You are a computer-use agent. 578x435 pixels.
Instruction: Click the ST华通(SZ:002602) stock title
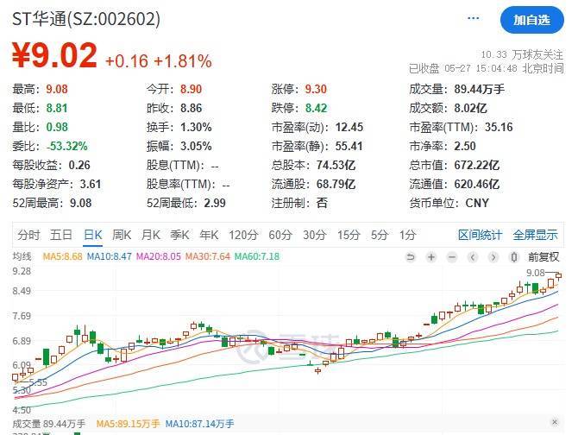(x=86, y=19)
